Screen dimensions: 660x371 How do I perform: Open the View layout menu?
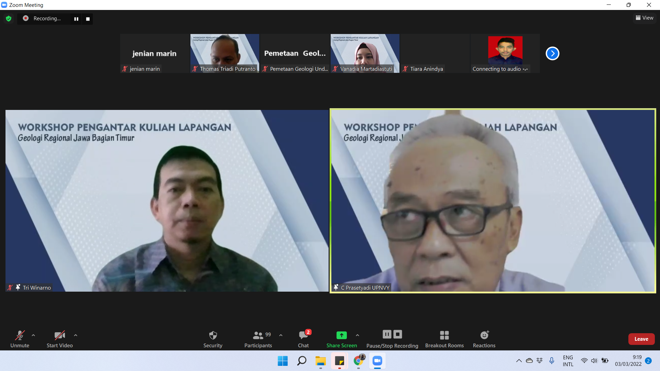tap(645, 18)
